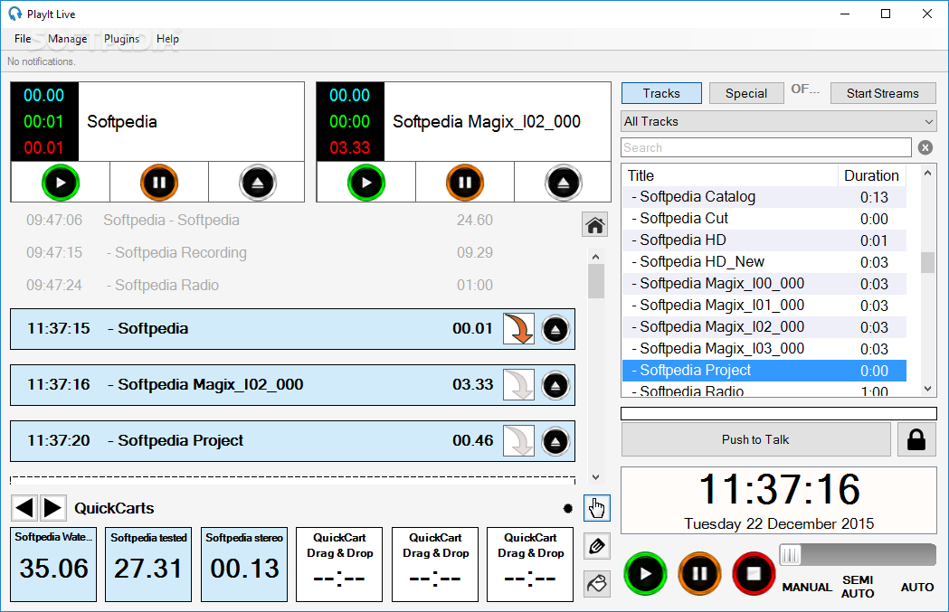Screen dimensions: 949x612
Task: Click the OF... label next to Special
Action: pos(805,89)
